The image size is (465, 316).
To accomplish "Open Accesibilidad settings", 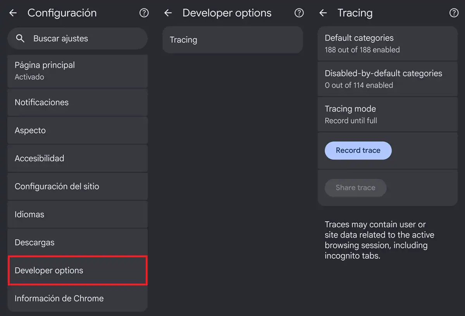I will 77,158.
